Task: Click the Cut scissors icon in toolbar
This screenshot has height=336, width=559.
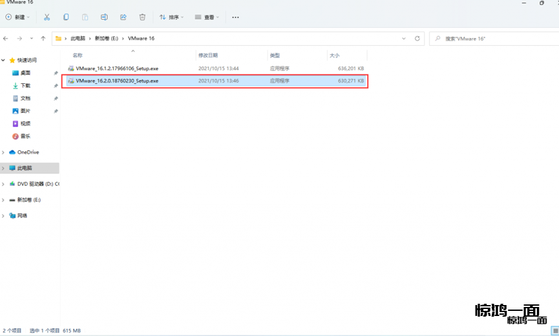Action: [47, 17]
